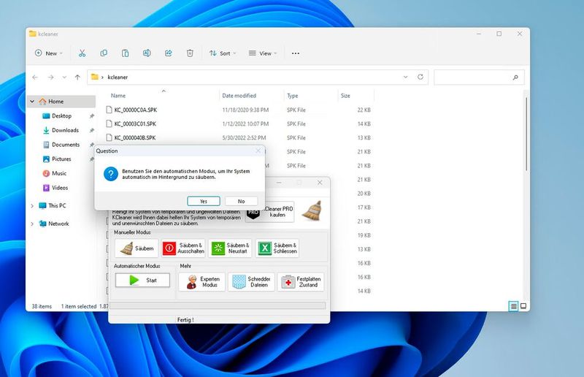Viewport: 584px width, 377px height.
Task: Select file KC_00000C0A.SPK
Action: point(135,110)
